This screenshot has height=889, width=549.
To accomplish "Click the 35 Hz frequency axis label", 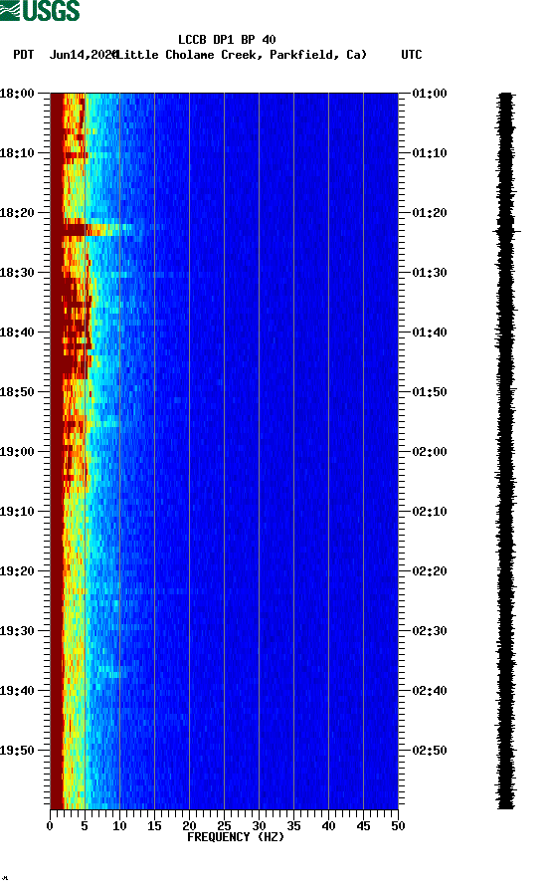I will click(x=293, y=826).
